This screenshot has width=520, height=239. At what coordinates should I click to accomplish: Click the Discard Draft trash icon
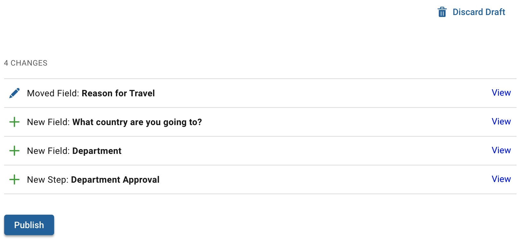(x=442, y=12)
